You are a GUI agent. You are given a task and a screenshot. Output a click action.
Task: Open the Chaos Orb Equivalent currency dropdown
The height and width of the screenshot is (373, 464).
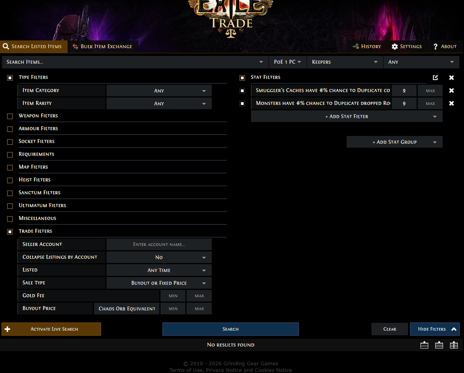127,309
